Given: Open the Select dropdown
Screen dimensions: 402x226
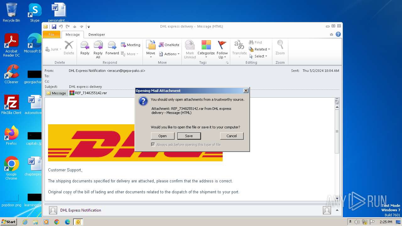Looking at the screenshot, I should click(258, 56).
